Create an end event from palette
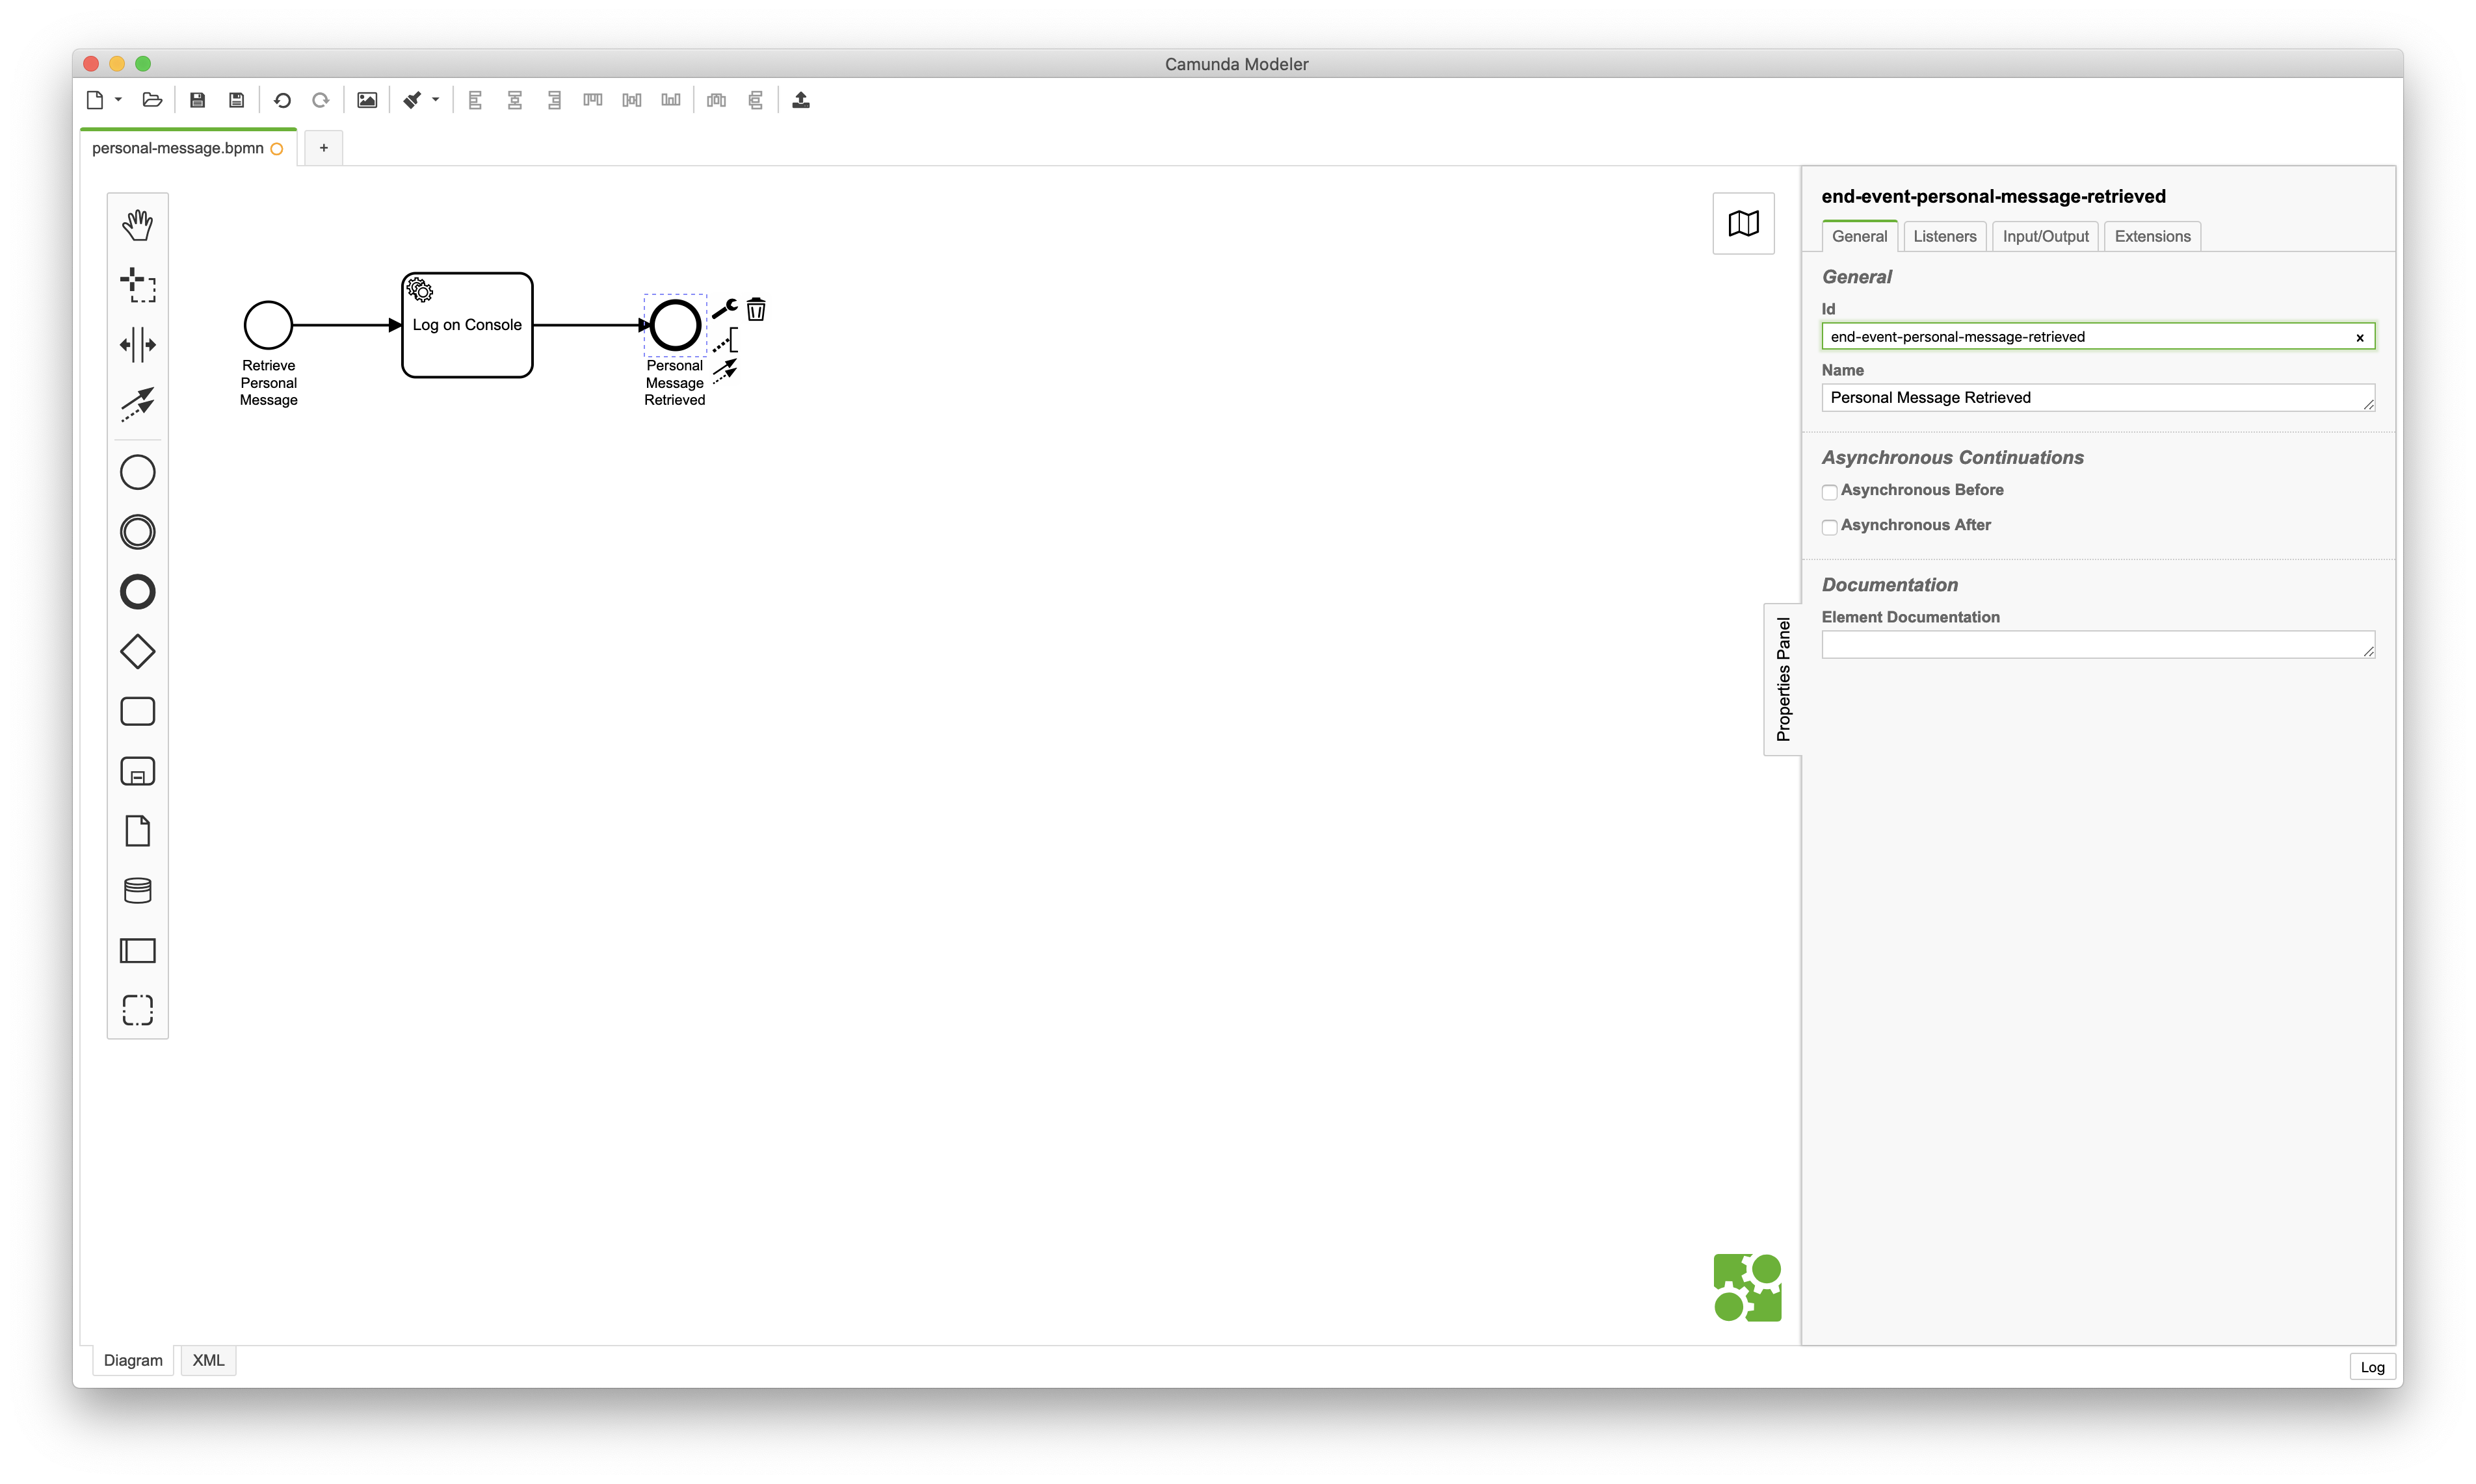The image size is (2476, 1484). click(x=138, y=592)
